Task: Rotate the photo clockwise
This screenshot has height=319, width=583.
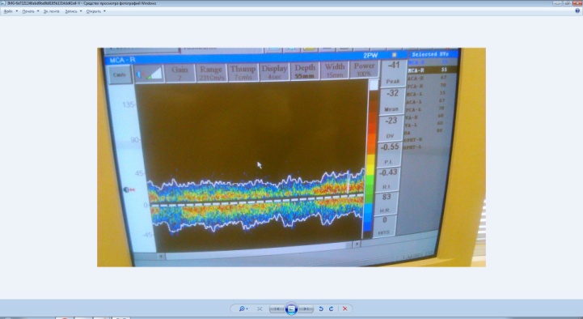Action: point(331,308)
